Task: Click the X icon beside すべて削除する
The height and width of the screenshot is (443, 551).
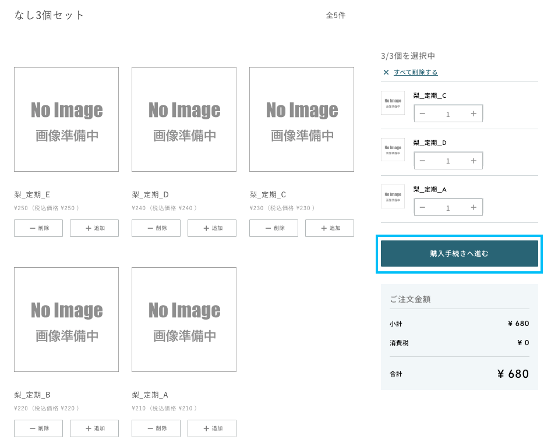Action: (x=386, y=72)
